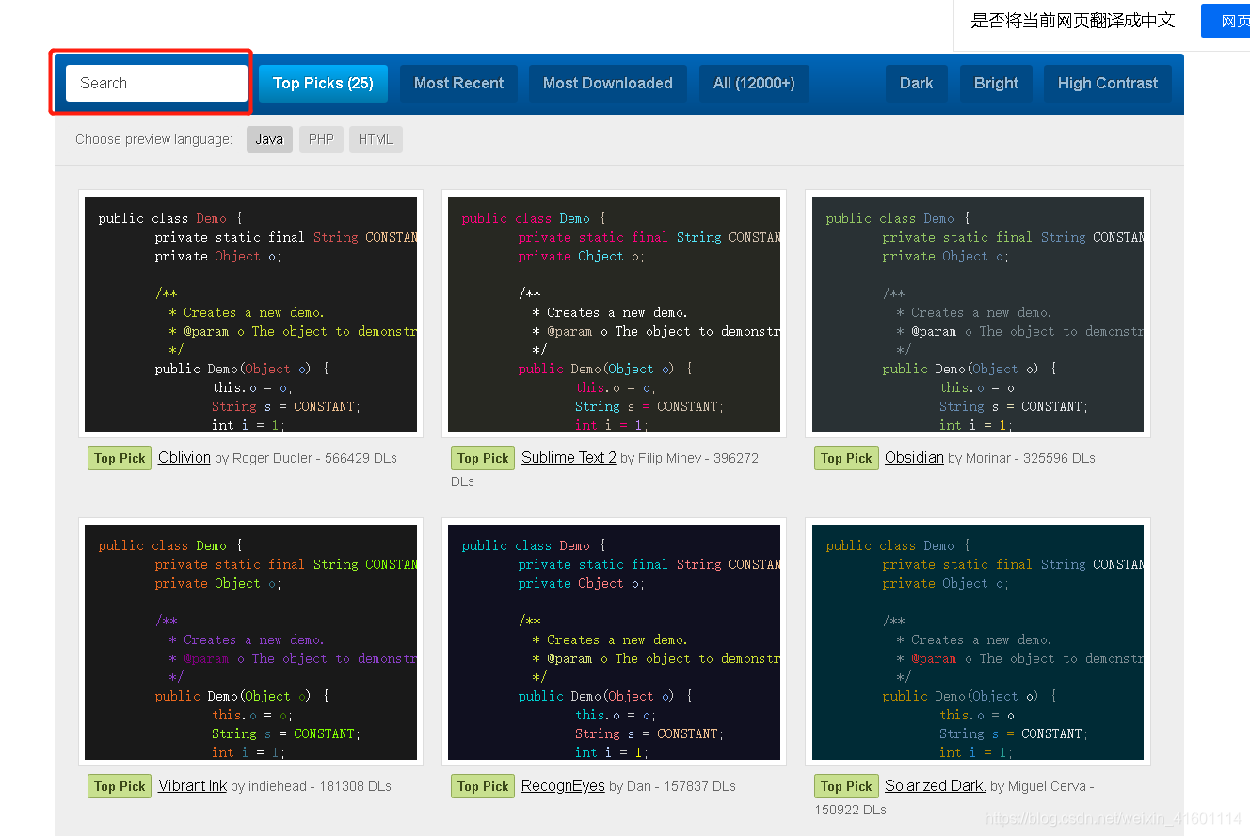Open the Sublime Text 2 preview thumbnail

[614, 314]
